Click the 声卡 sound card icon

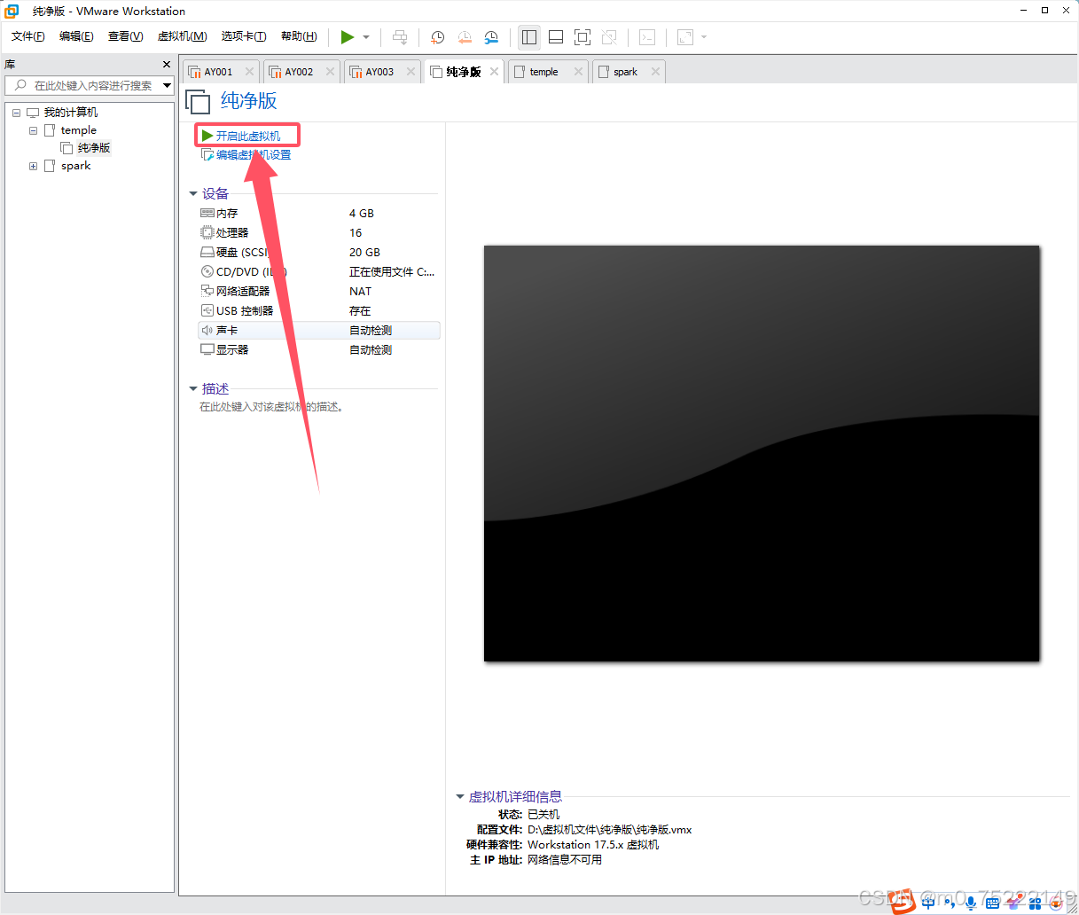pyautogui.click(x=207, y=330)
